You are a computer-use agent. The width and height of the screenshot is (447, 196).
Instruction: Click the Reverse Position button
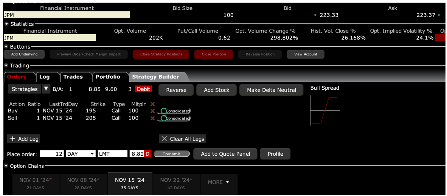click(260, 54)
